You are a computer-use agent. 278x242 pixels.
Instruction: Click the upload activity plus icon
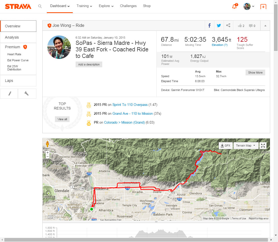[263, 7]
